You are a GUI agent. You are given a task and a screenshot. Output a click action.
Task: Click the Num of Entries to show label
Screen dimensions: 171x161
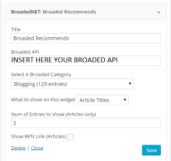pyautogui.click(x=54, y=114)
